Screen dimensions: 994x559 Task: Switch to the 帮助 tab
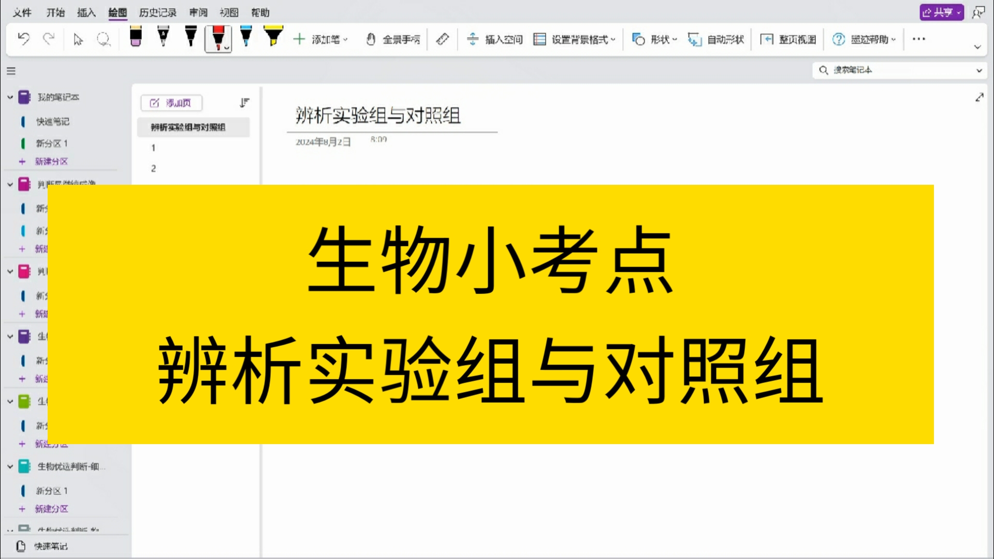(x=260, y=12)
